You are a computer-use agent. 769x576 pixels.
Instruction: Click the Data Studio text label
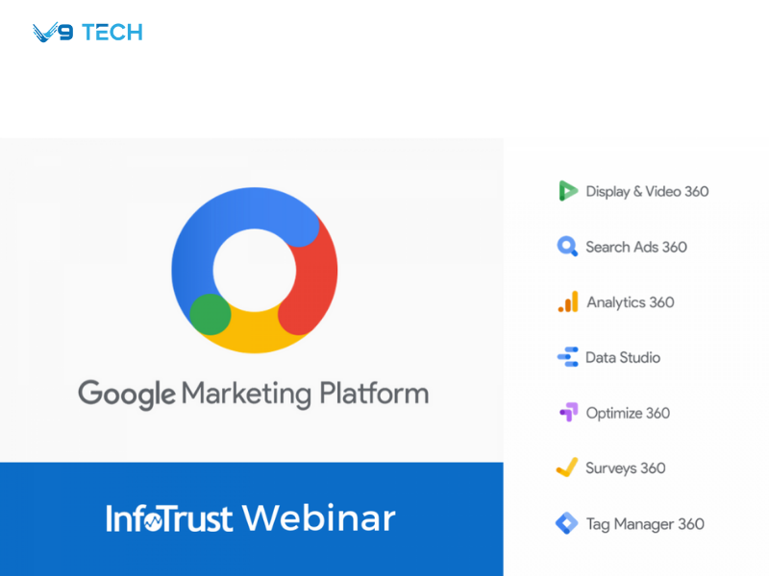point(623,357)
